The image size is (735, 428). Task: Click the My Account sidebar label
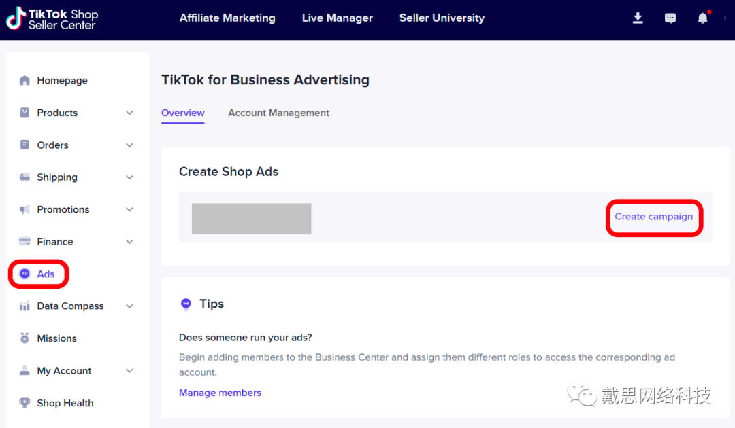pos(64,371)
